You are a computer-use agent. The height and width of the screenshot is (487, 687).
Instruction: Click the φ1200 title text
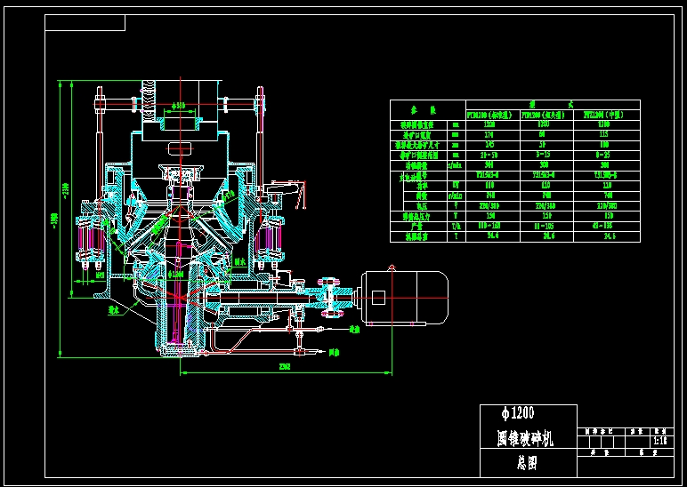518,413
